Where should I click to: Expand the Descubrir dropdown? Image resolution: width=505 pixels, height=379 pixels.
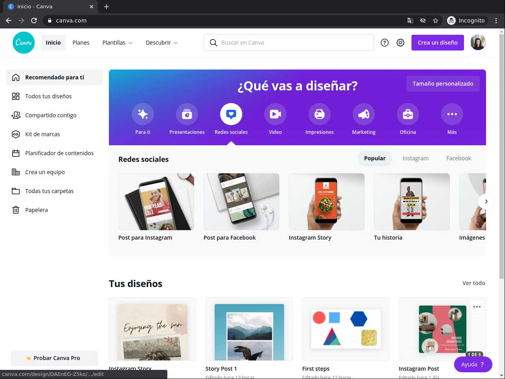click(x=162, y=43)
